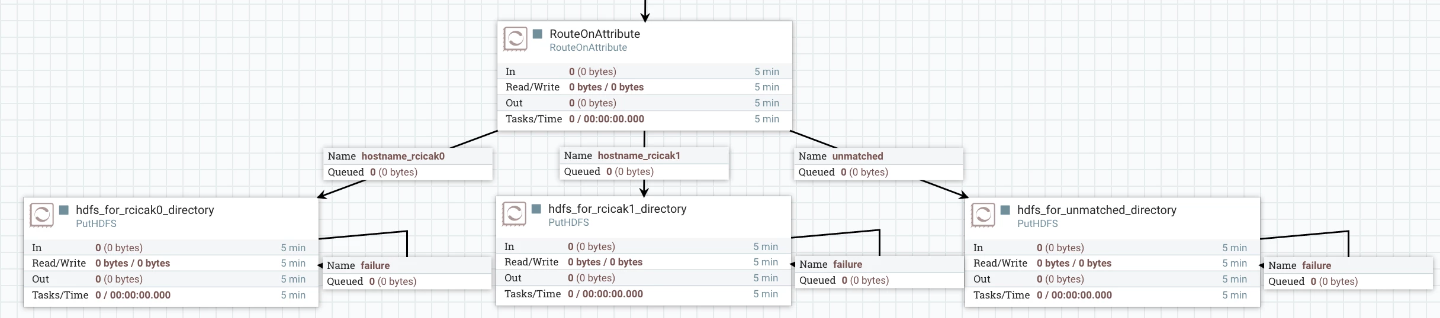Click Queued row of hostname_rcicak0 connection
The width and height of the screenshot is (1440, 318).
click(x=407, y=172)
